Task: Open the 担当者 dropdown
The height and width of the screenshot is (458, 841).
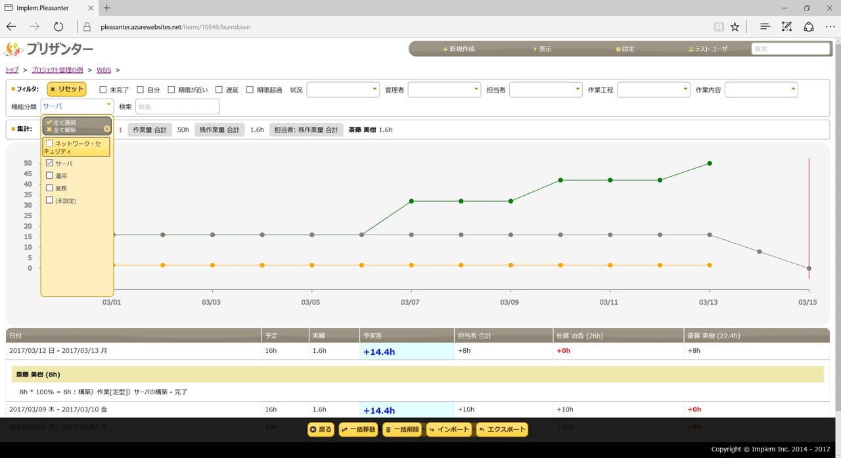Action: point(546,89)
